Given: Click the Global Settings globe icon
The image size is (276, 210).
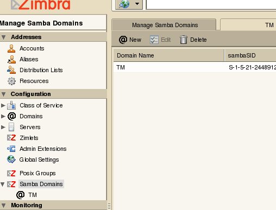Looking at the screenshot, I should 11,160.
